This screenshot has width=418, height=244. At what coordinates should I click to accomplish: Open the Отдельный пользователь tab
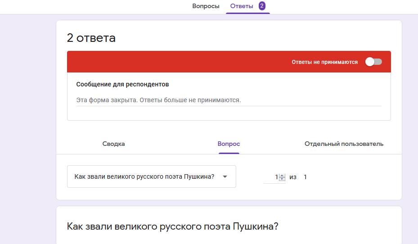344,144
